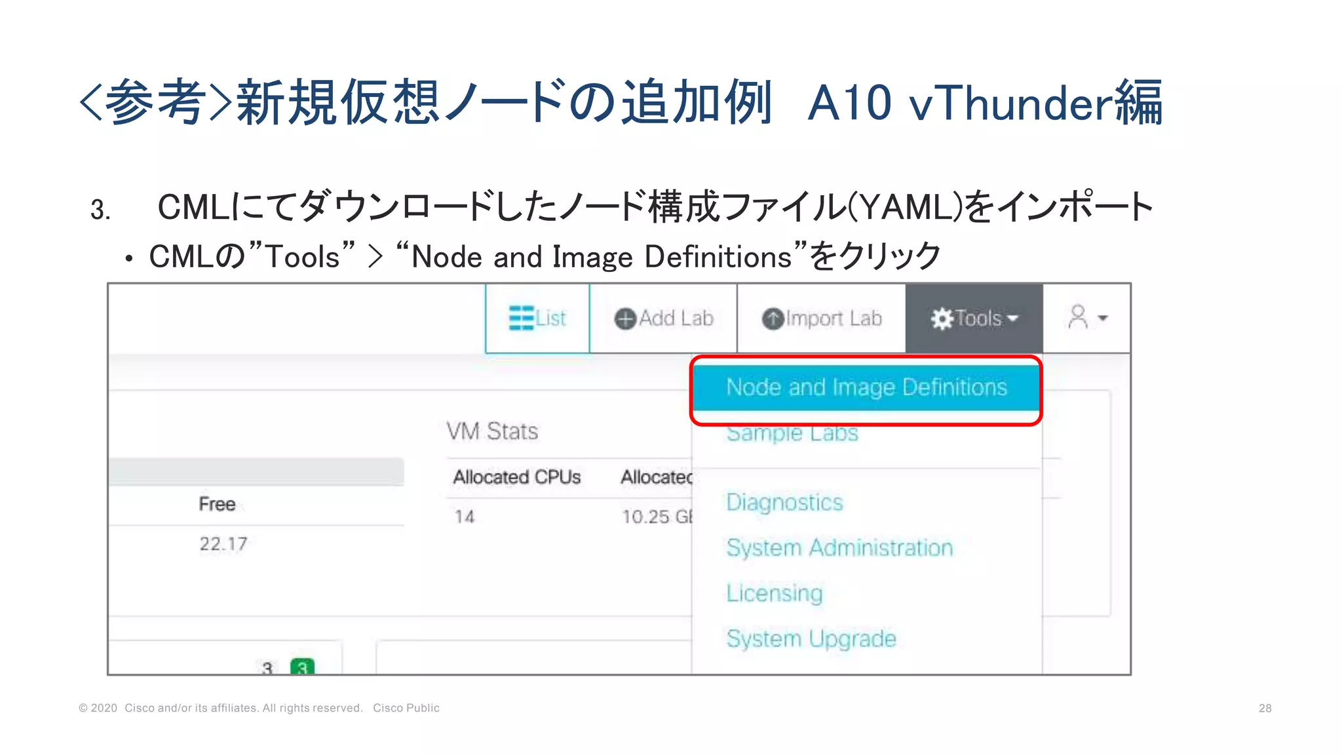The height and width of the screenshot is (755, 1342).
Task: Click the List button label
Action: click(550, 319)
